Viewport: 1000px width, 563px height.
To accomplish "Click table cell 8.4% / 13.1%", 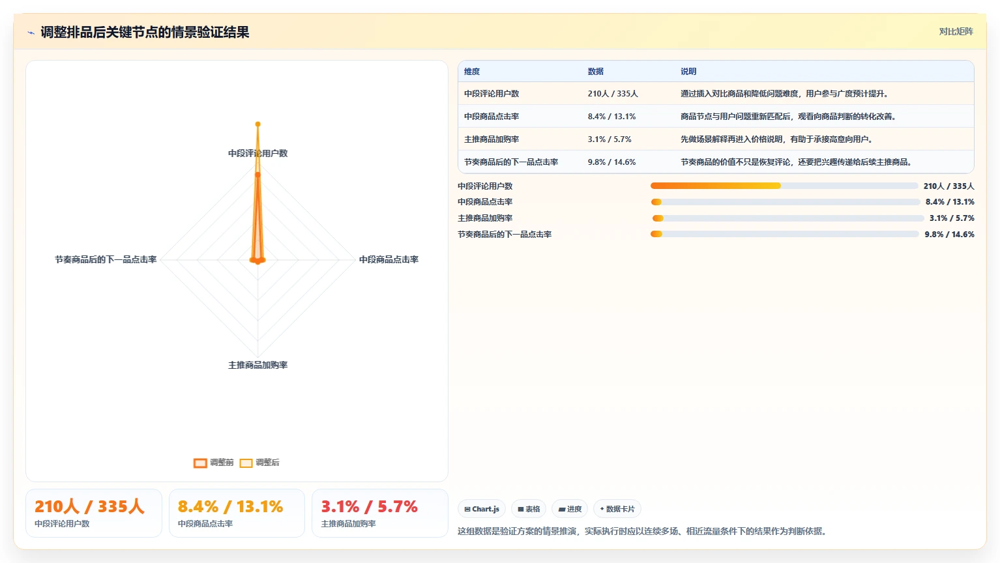I will pyautogui.click(x=611, y=117).
